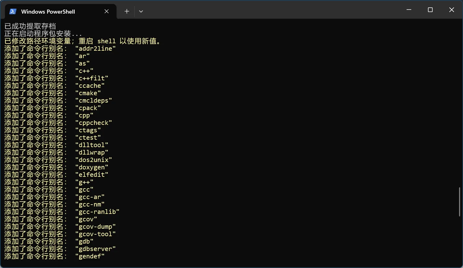
Task: Click the "gendef" alias on the last line
Action: pos(90,256)
